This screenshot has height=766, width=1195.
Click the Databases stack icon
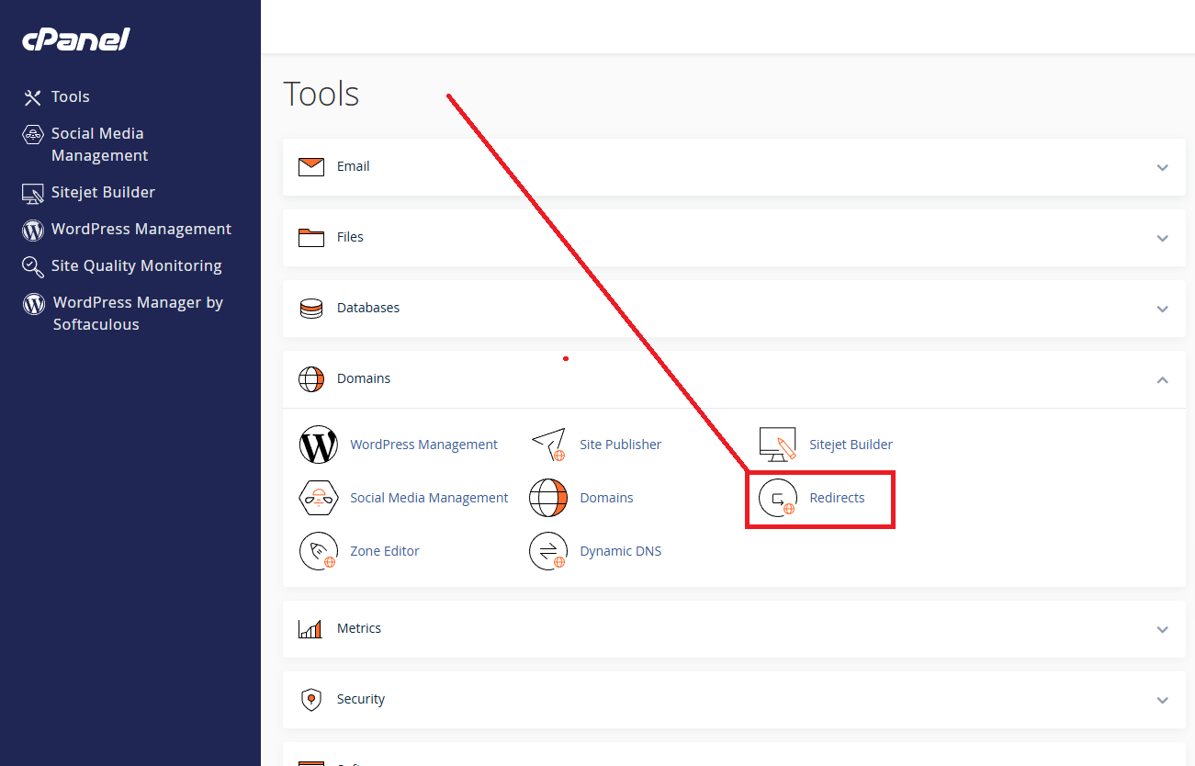(311, 309)
